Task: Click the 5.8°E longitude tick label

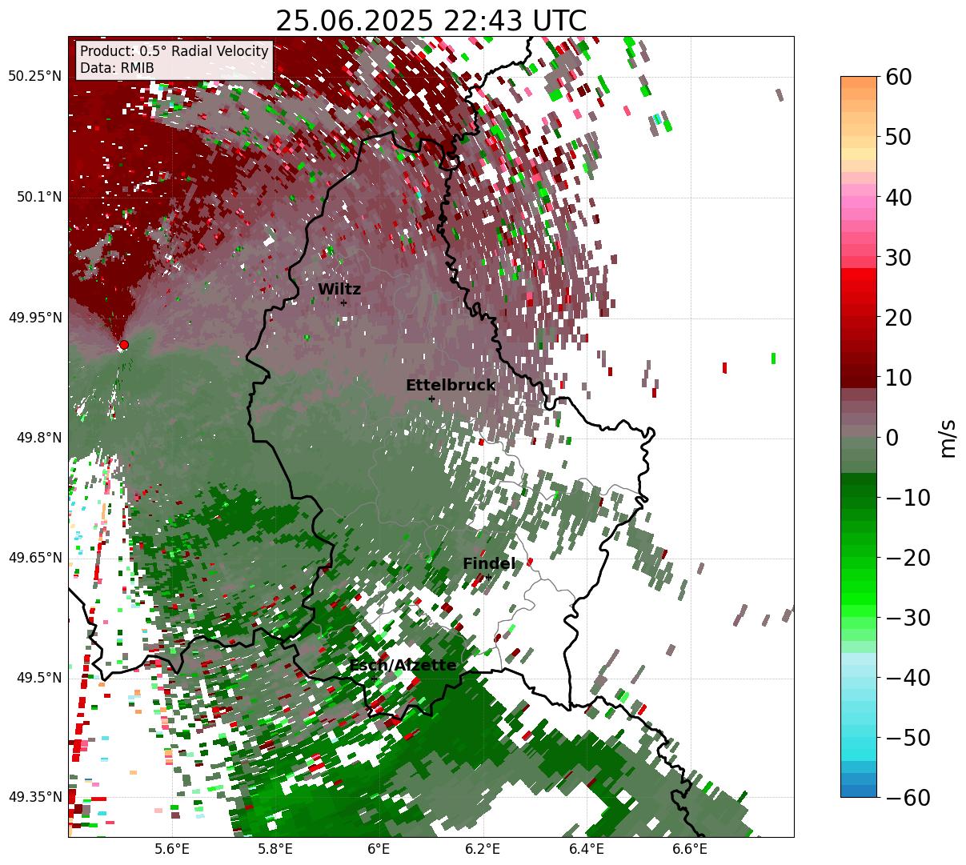Action: [x=275, y=849]
